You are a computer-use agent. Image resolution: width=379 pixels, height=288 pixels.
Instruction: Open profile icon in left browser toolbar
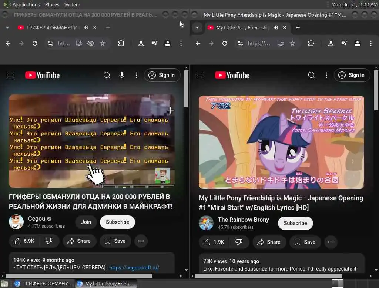(168, 43)
